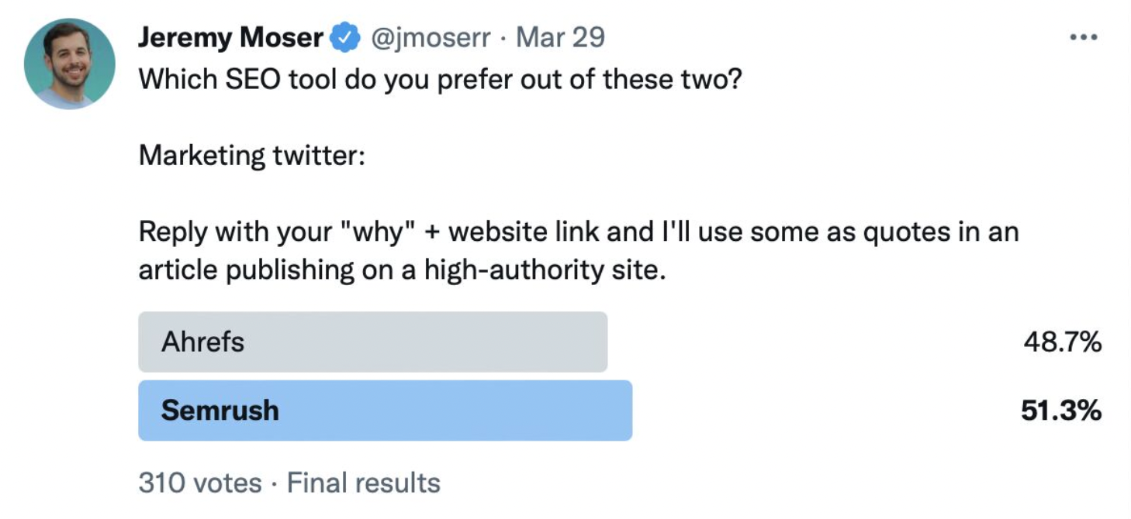Open the three-dot more options menu
1131x519 pixels.
pyautogui.click(x=1084, y=37)
